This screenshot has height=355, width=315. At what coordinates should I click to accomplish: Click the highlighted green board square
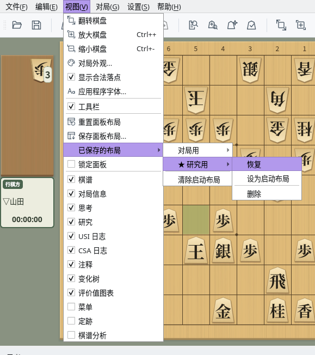196,220
